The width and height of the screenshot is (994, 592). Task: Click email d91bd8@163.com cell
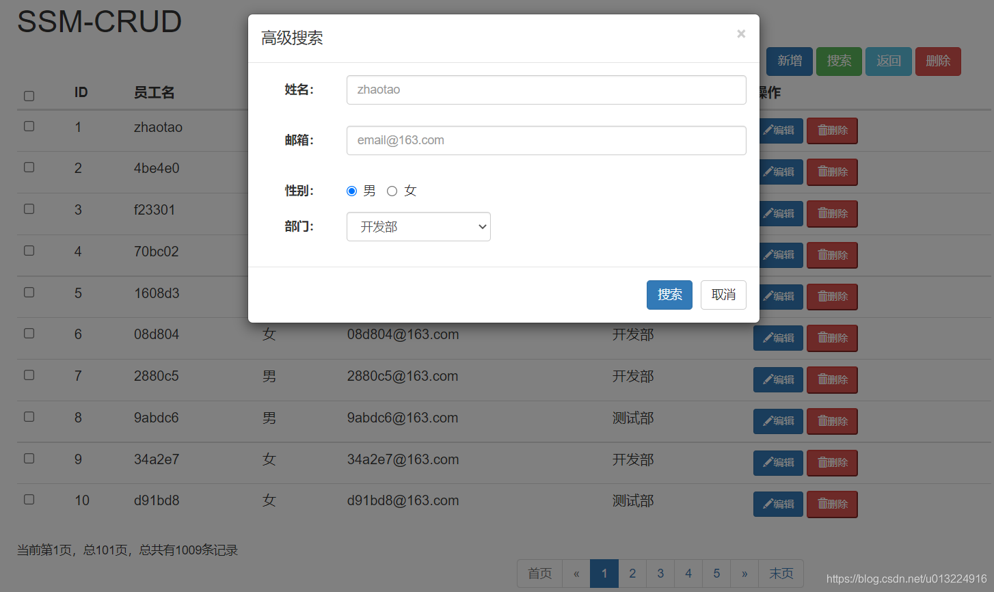click(403, 501)
